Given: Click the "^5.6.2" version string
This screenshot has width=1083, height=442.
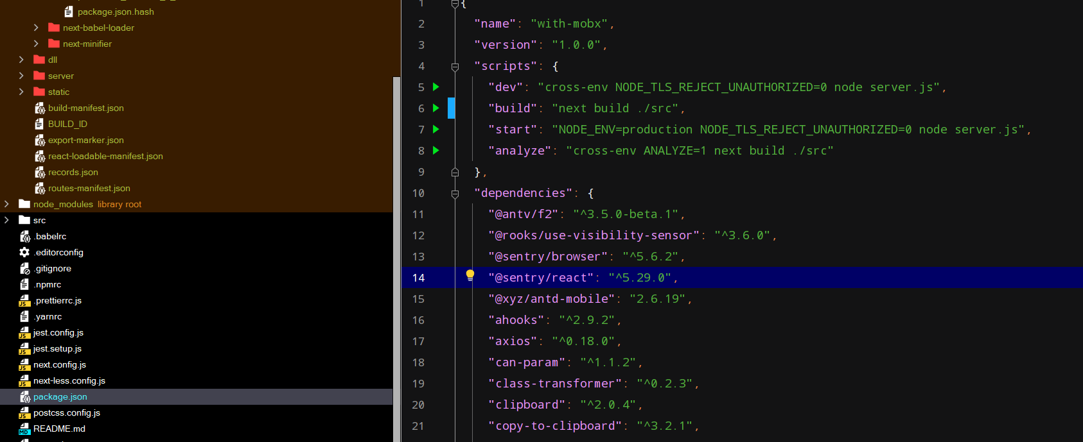Looking at the screenshot, I should 651,257.
